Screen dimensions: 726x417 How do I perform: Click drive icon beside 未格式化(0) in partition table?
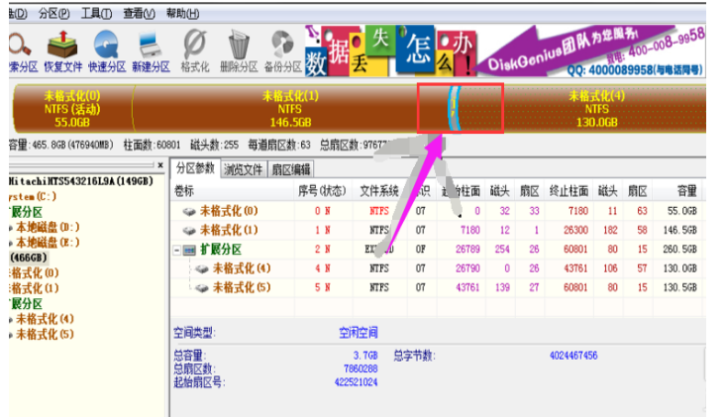pos(189,212)
